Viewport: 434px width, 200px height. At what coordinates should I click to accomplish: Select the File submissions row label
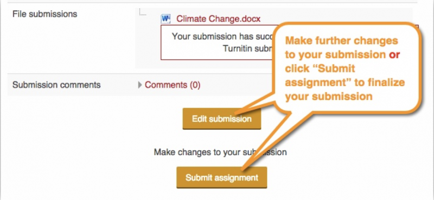[45, 14]
